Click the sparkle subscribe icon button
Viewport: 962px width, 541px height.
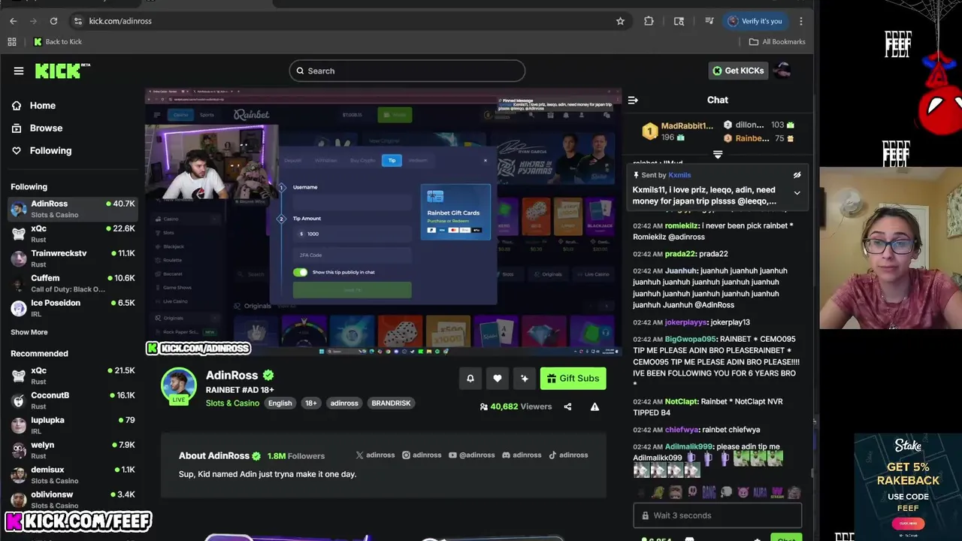(525, 378)
